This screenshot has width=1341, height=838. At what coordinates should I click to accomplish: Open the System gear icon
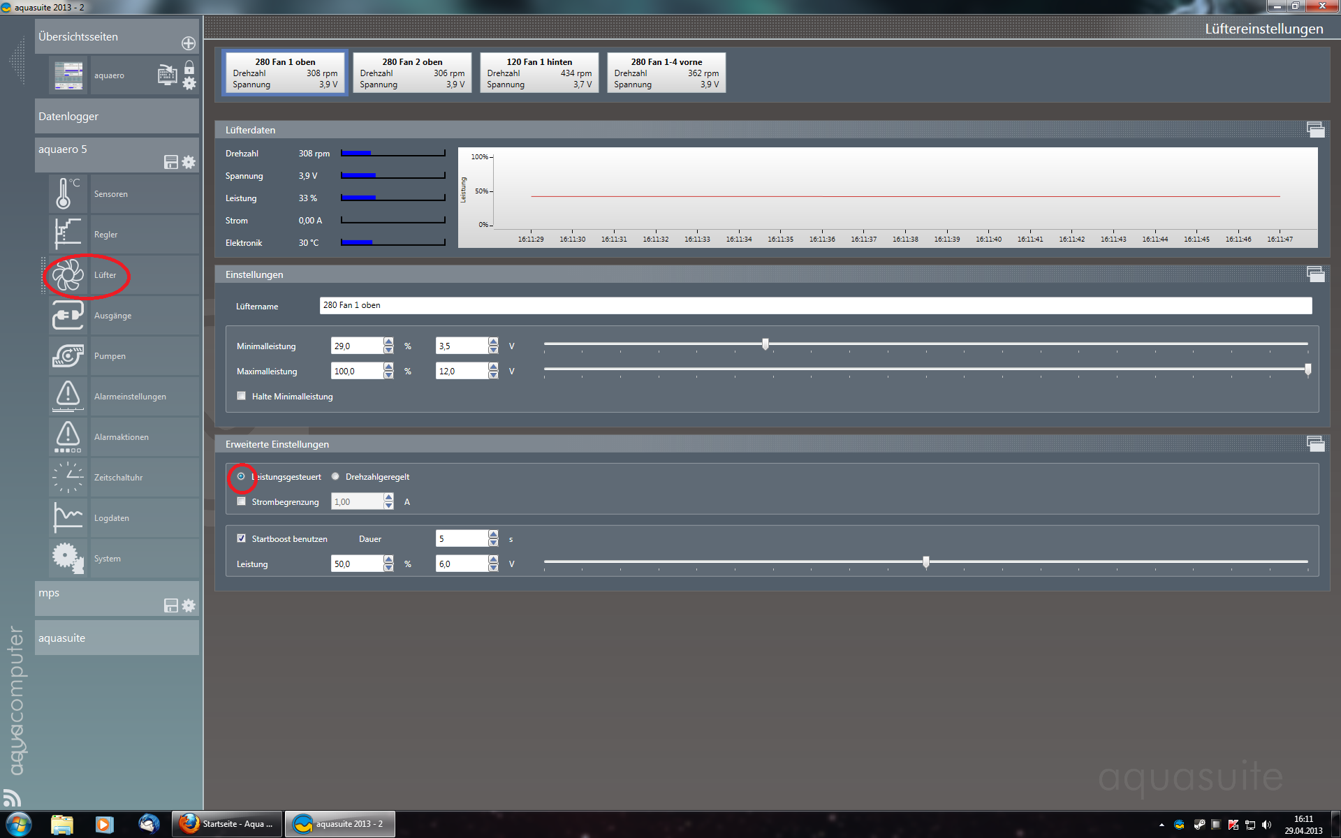(x=67, y=558)
